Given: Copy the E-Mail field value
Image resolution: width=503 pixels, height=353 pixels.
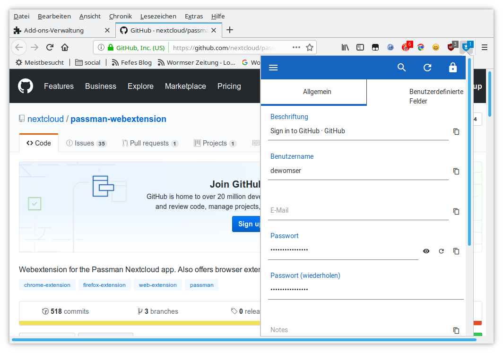Looking at the screenshot, I should pos(456,211).
